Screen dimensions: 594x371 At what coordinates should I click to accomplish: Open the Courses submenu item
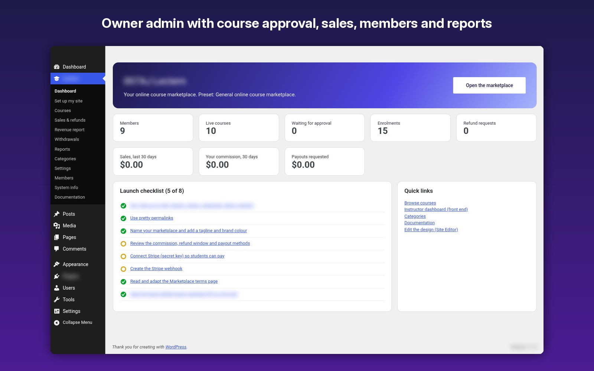63,111
